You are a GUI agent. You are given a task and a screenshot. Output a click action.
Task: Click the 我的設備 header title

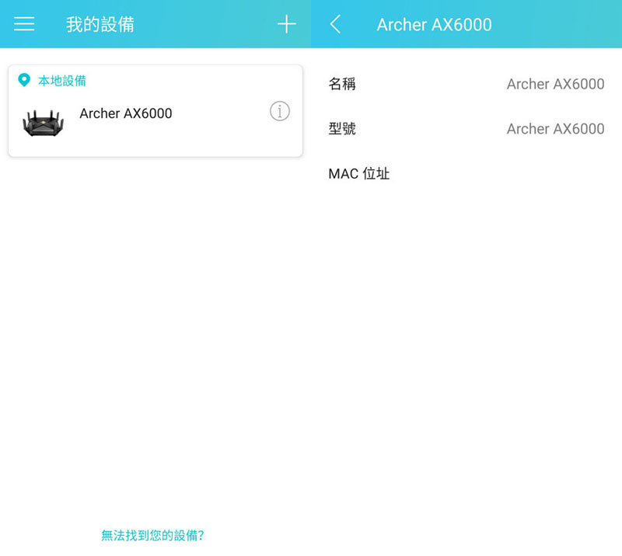click(100, 25)
